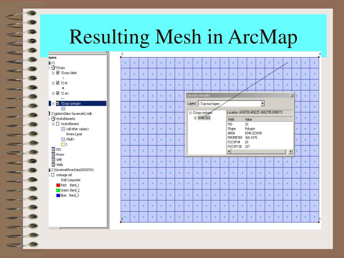Click the SavannahRiverData20030701 folder icon

(50, 170)
